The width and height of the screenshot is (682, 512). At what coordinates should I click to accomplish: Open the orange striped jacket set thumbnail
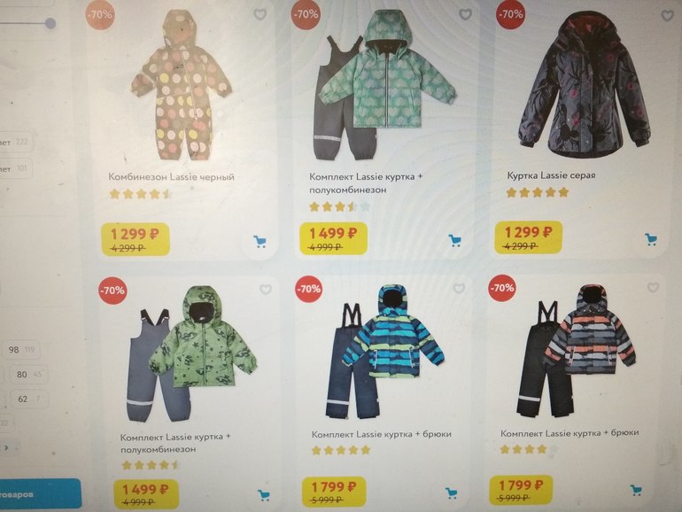click(x=576, y=350)
